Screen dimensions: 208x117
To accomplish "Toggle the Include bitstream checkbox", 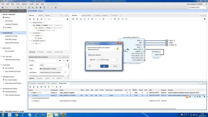I will [x=89, y=55].
